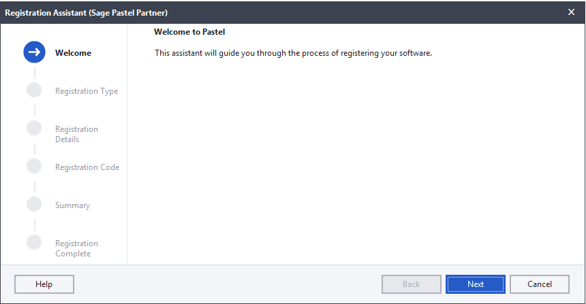
Task: Cancel the registration assistant
Action: (x=540, y=284)
